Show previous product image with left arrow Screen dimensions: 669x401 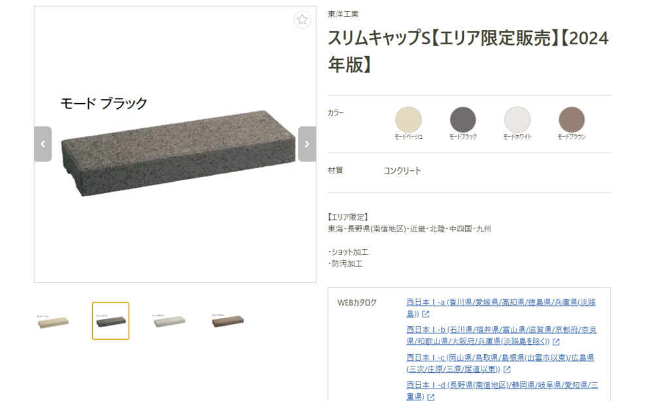click(x=42, y=144)
